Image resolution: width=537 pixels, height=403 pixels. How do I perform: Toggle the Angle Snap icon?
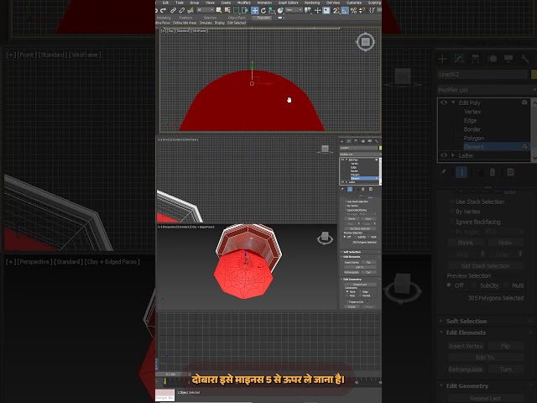(345, 11)
